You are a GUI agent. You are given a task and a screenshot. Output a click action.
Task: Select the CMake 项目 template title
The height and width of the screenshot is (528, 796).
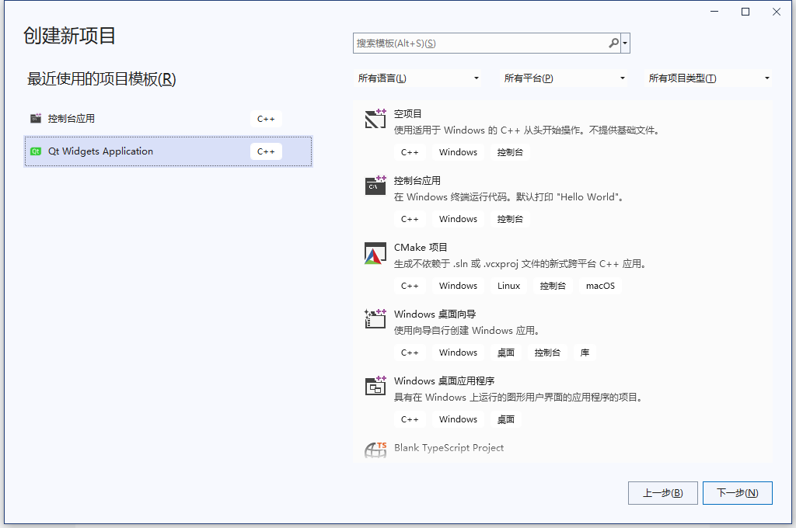pyautogui.click(x=421, y=248)
